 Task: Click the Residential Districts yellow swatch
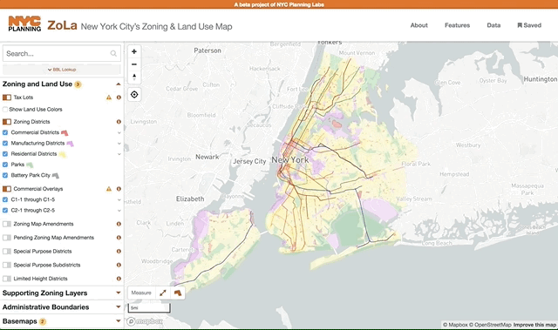(x=62, y=154)
